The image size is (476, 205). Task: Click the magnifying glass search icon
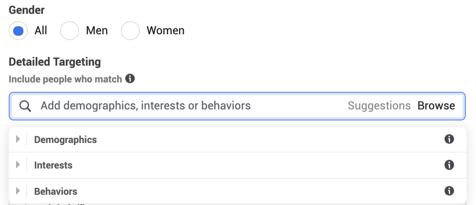[25, 106]
